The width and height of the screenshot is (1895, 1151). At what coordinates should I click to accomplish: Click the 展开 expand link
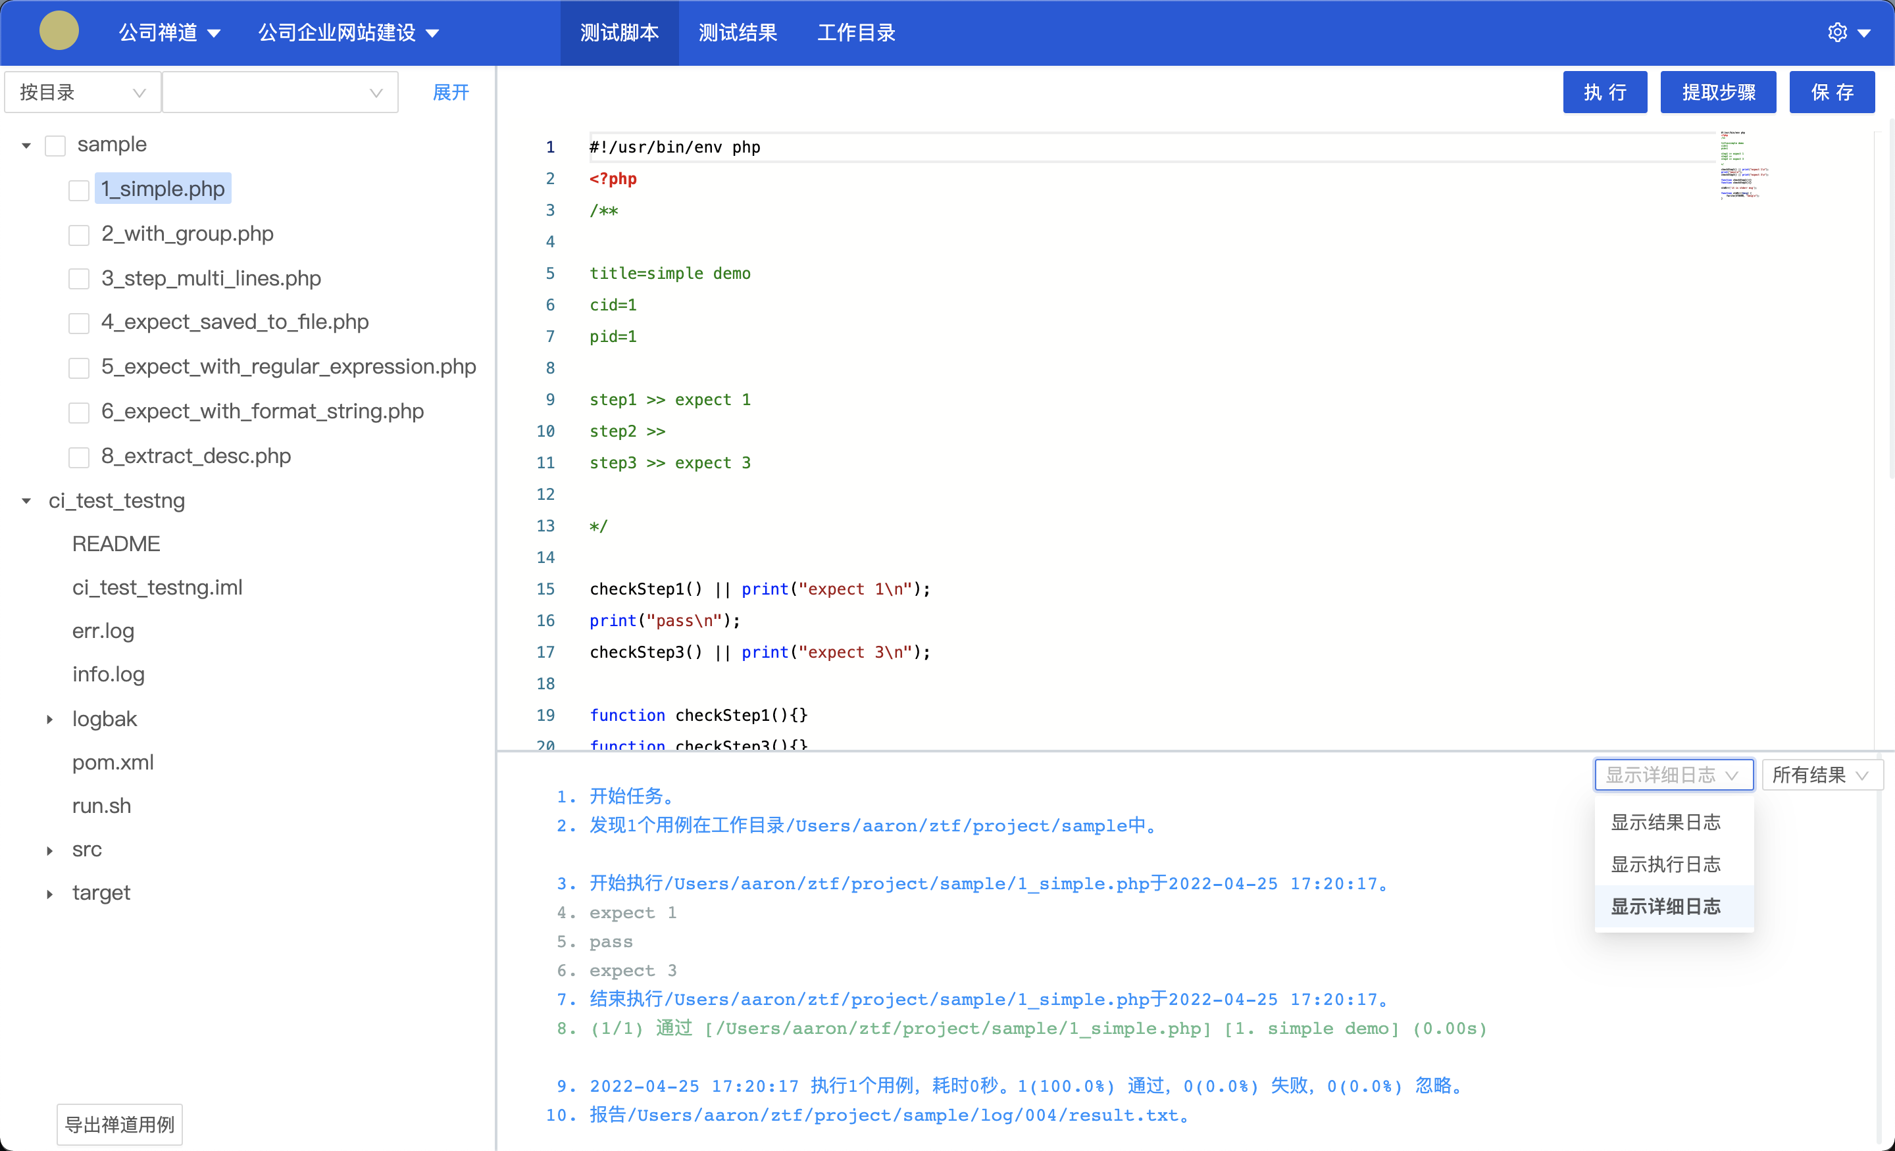(x=451, y=92)
